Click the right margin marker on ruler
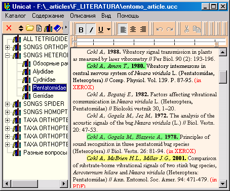 [216, 44]
